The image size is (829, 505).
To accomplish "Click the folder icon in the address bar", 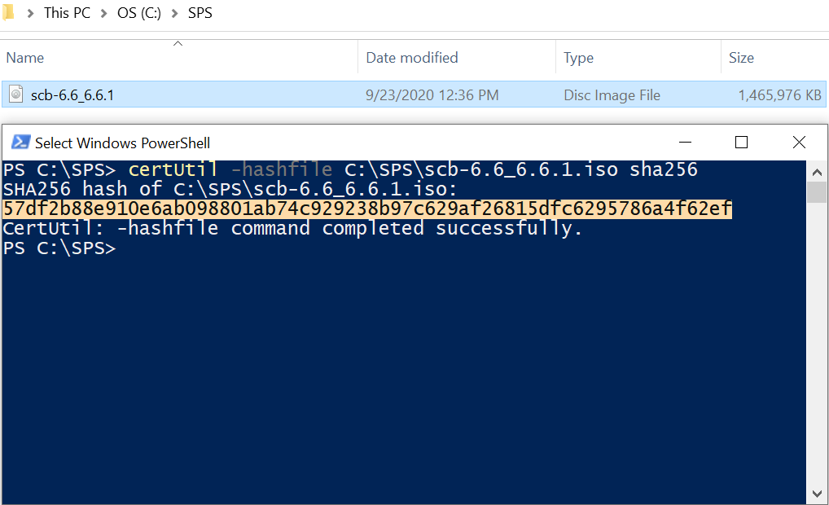I will [8, 13].
